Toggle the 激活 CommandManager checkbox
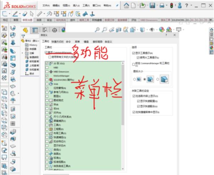The width and height of the screenshot is (214, 175). point(46,53)
